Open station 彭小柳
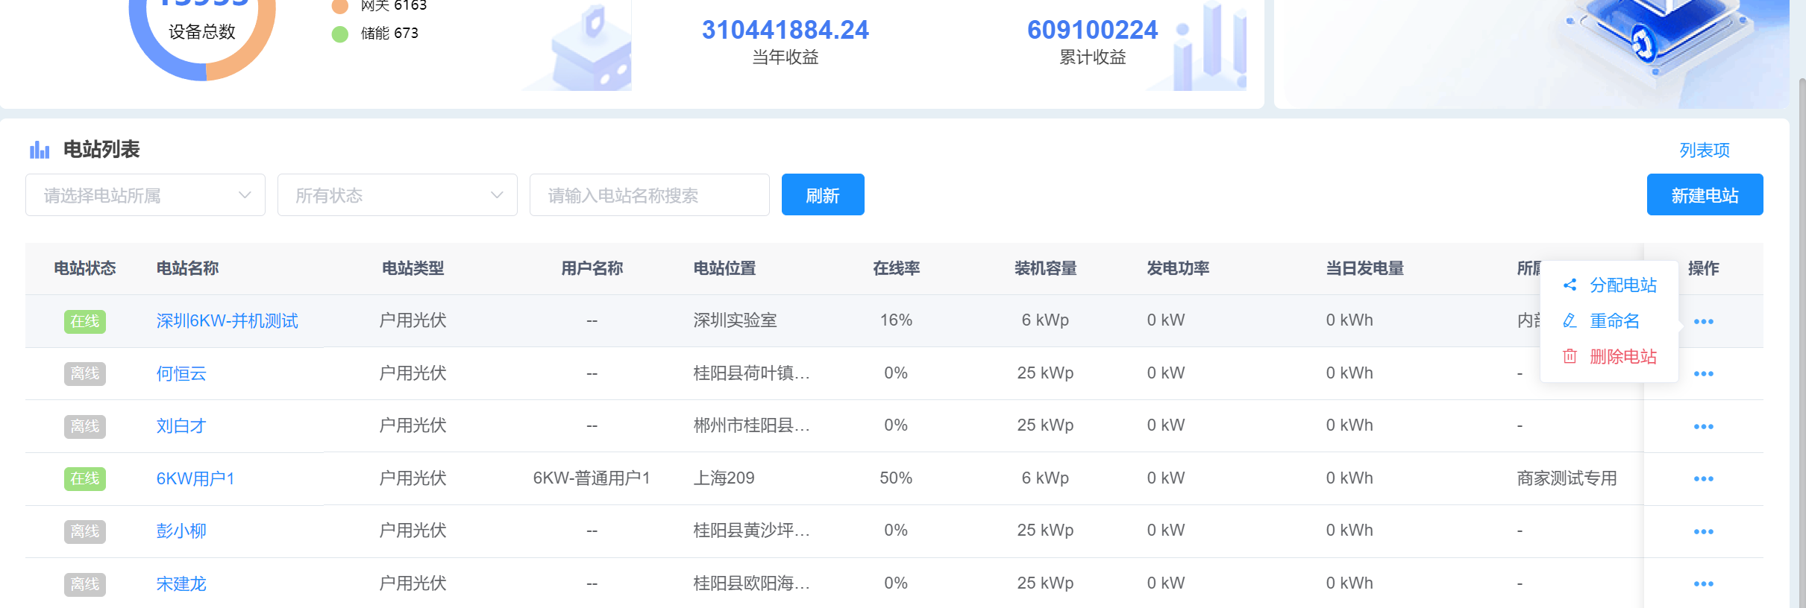 tap(181, 531)
